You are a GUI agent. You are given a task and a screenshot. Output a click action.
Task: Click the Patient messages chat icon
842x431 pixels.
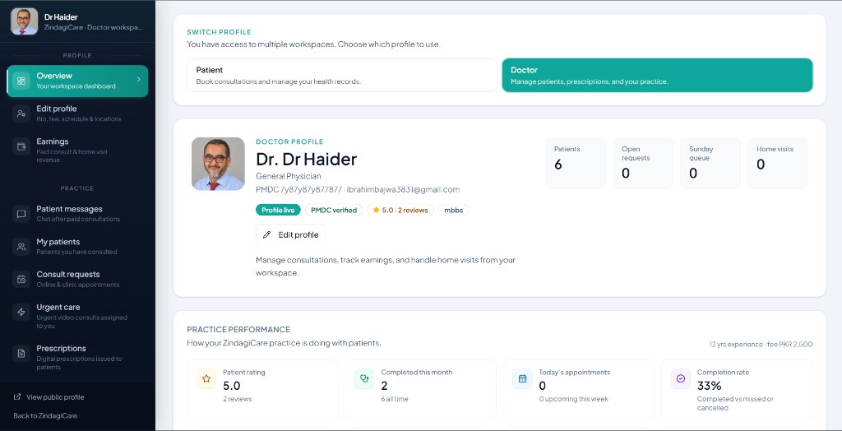(21, 214)
